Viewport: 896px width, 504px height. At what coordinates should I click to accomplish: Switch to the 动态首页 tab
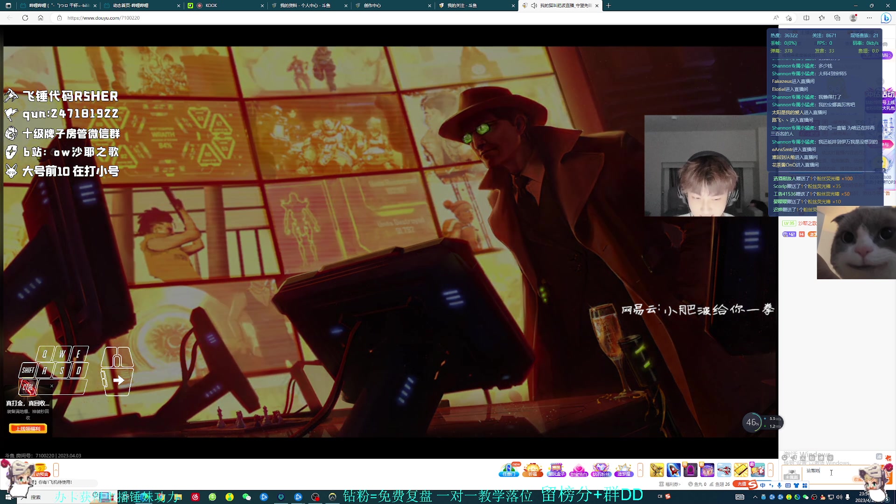[x=141, y=6]
